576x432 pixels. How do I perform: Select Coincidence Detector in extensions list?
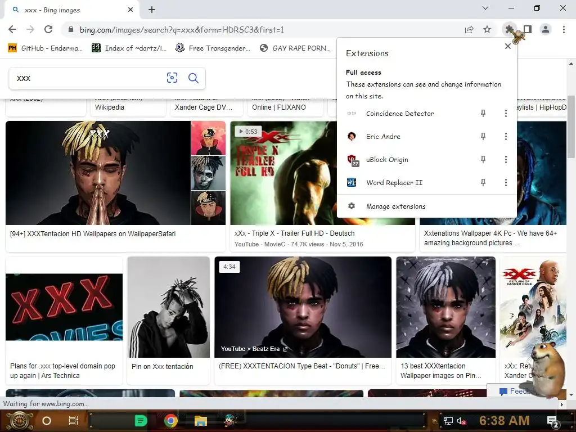point(400,114)
